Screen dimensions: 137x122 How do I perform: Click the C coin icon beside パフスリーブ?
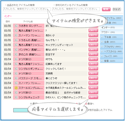(16, 78)
